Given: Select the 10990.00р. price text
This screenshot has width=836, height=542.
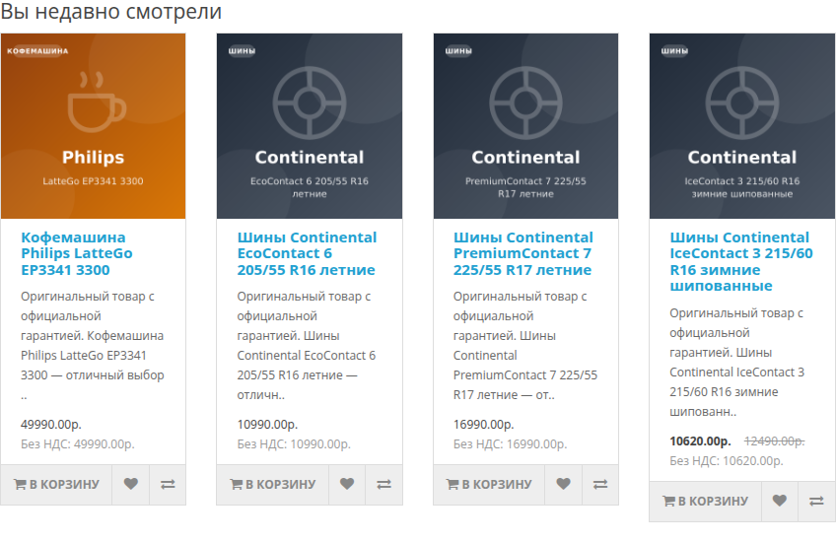Looking at the screenshot, I should point(267,425).
